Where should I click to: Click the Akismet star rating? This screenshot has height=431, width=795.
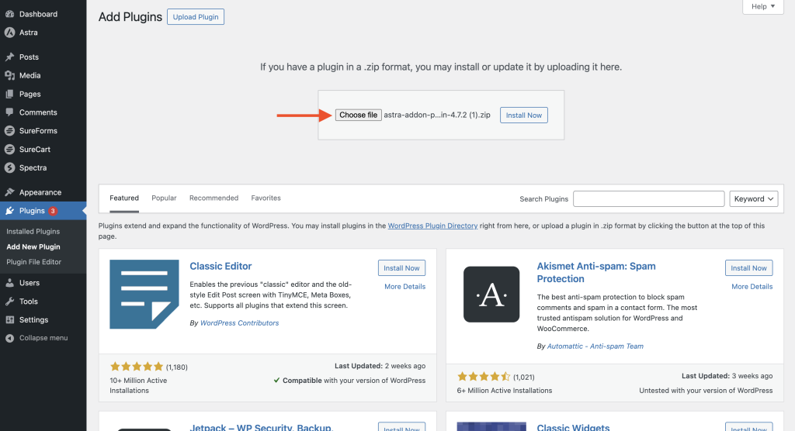(484, 377)
